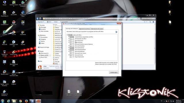Select the setup.dll file in list

click(56, 62)
